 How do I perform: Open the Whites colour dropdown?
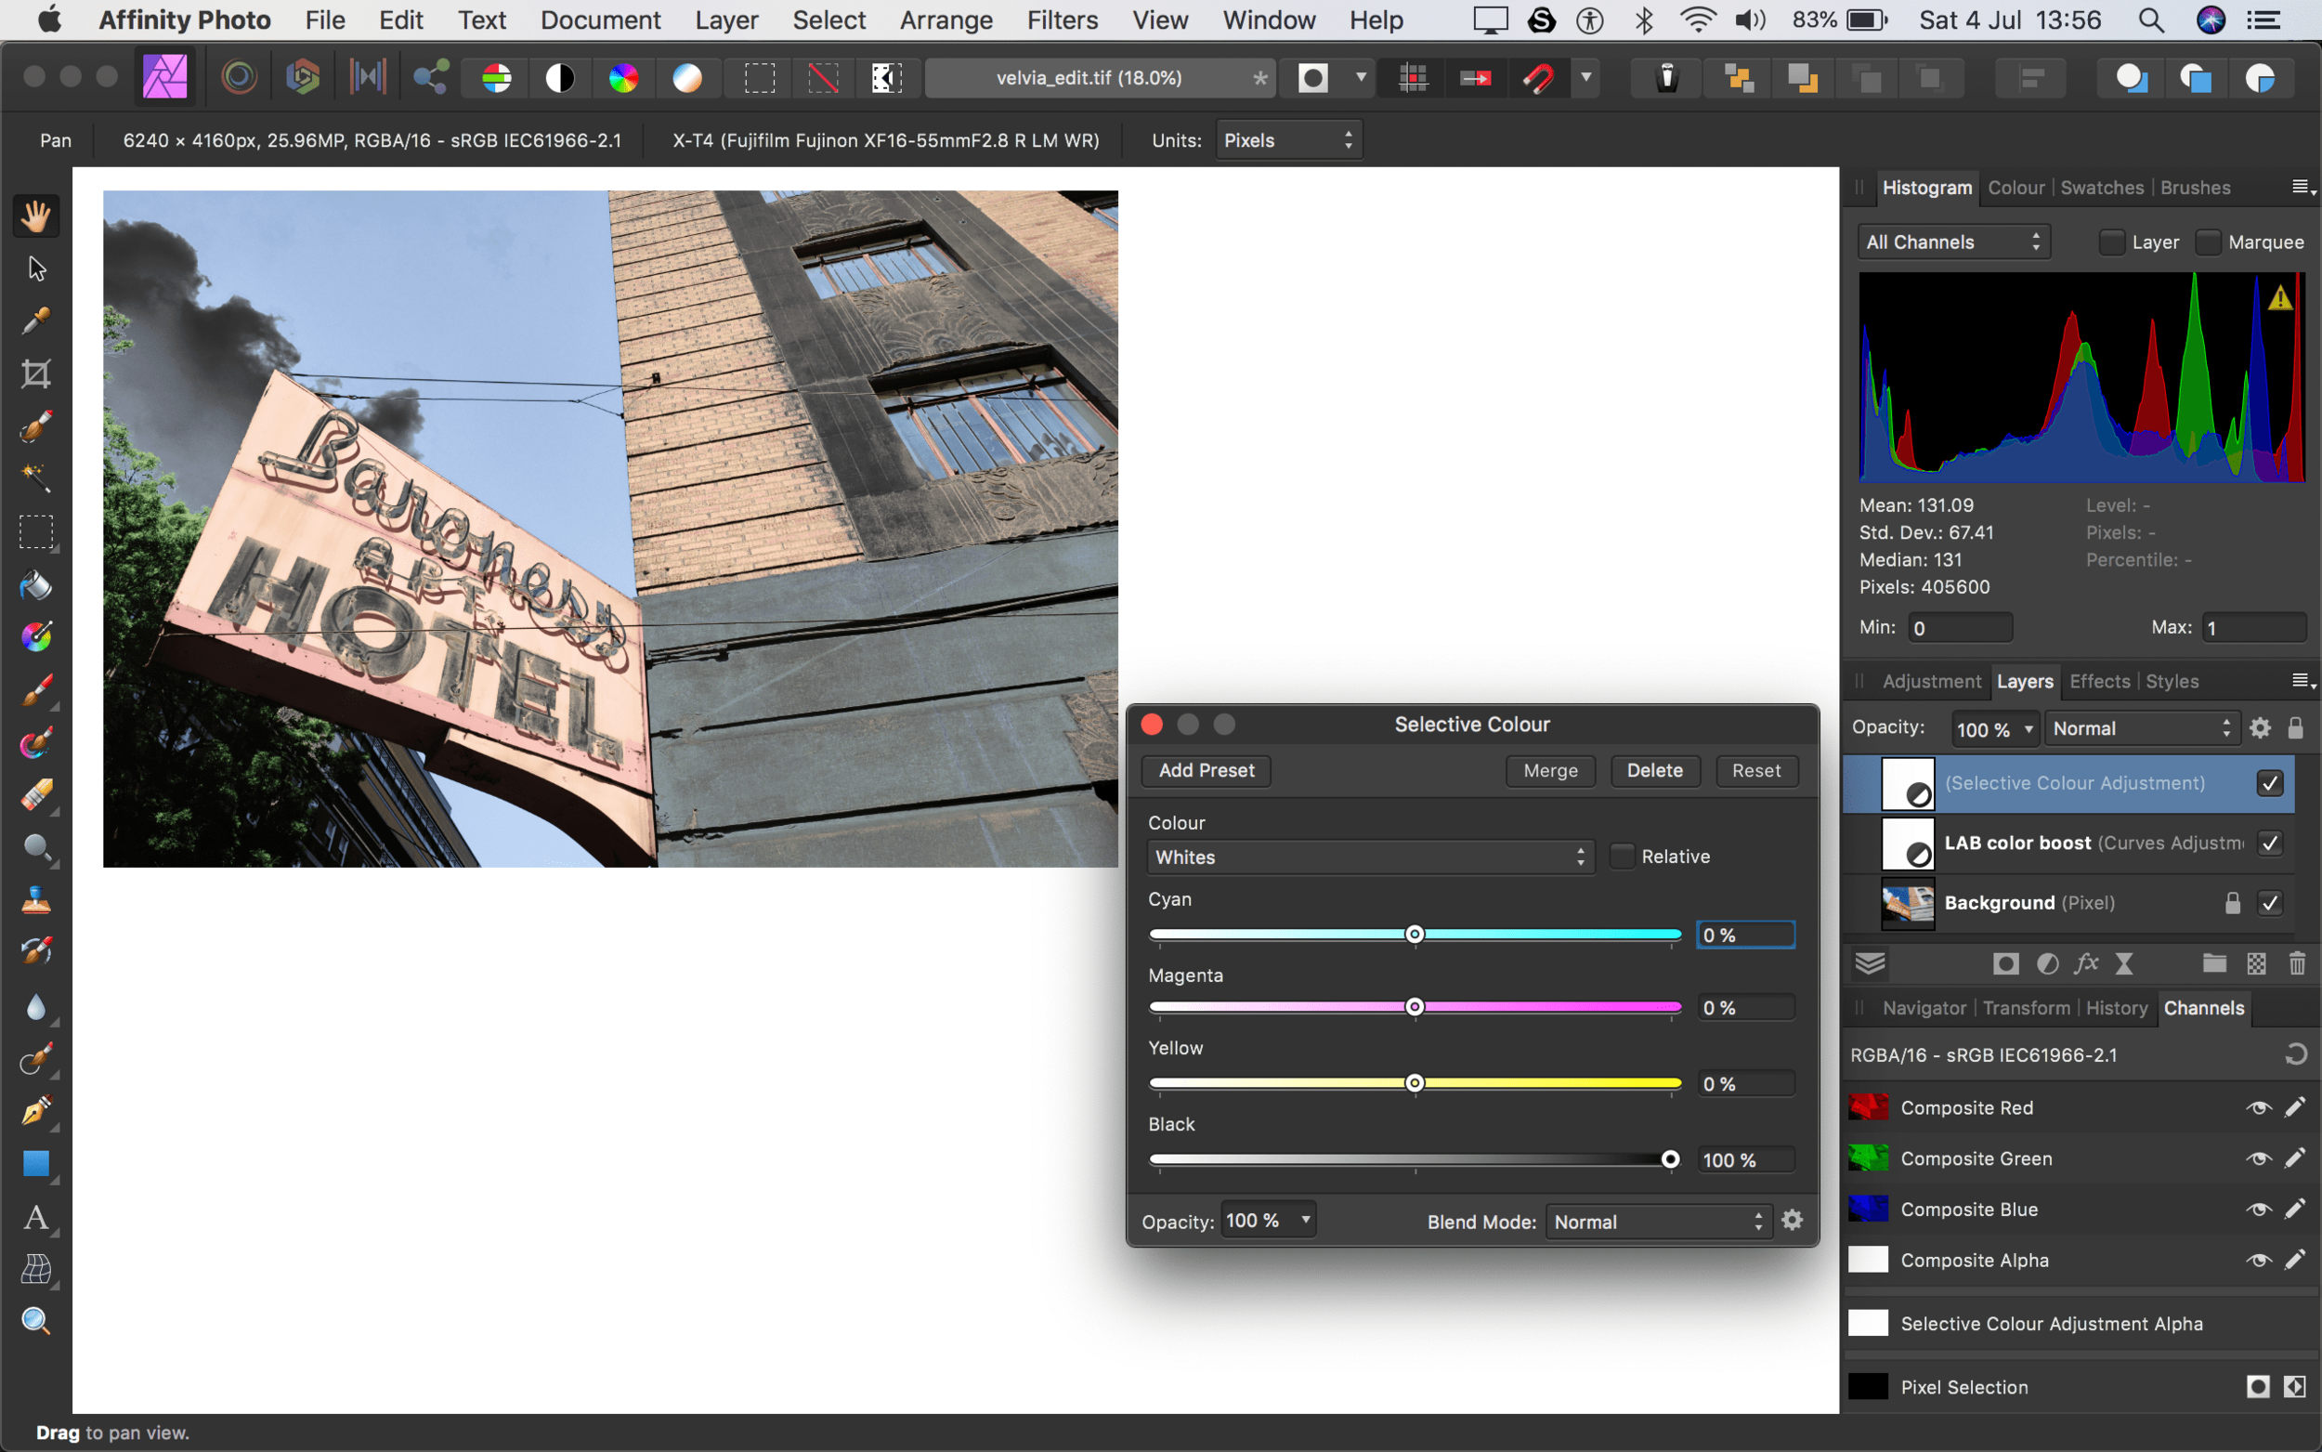[x=1370, y=857]
